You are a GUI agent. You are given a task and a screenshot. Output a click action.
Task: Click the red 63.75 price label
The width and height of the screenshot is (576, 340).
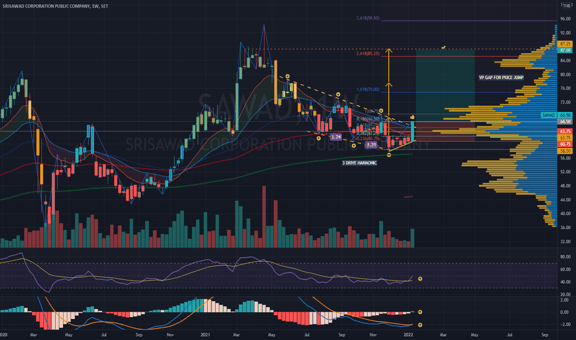tap(565, 131)
